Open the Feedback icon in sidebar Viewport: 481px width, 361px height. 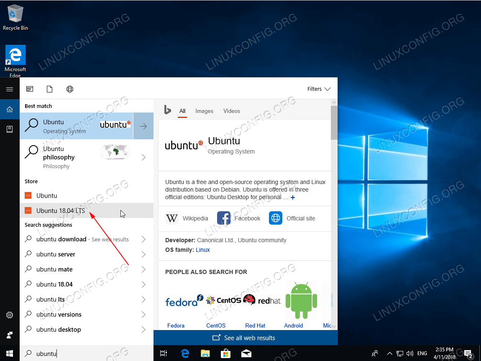10,335
